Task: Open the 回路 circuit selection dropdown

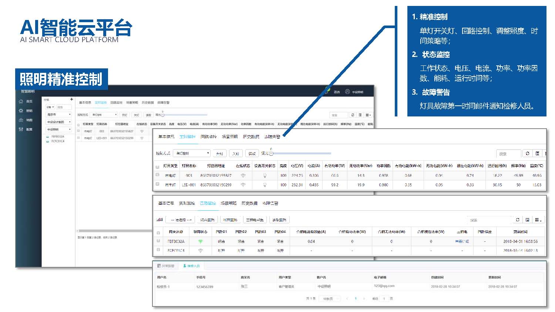Action: click(181, 220)
